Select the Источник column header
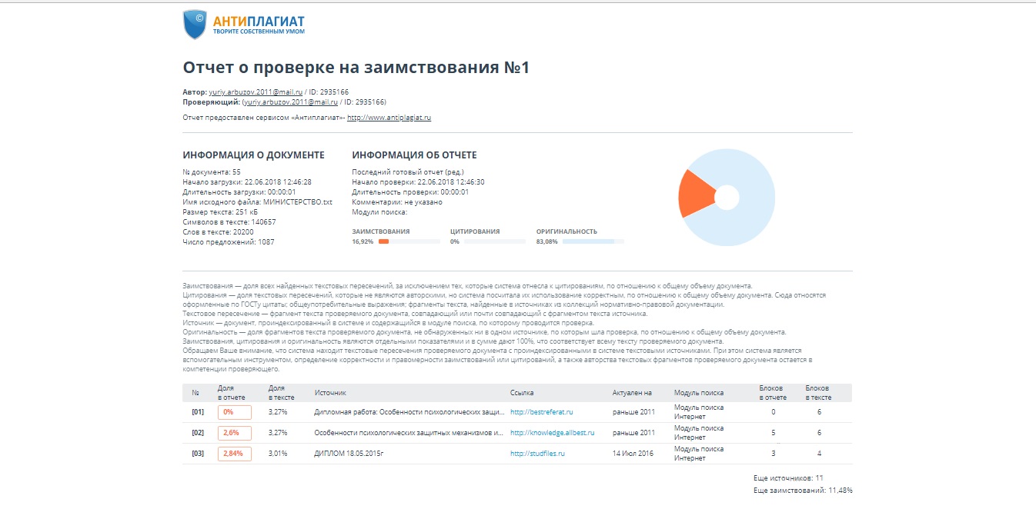 (330, 393)
